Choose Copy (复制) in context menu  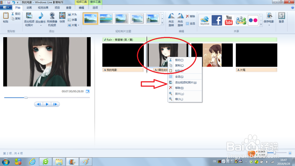(x=185, y=66)
